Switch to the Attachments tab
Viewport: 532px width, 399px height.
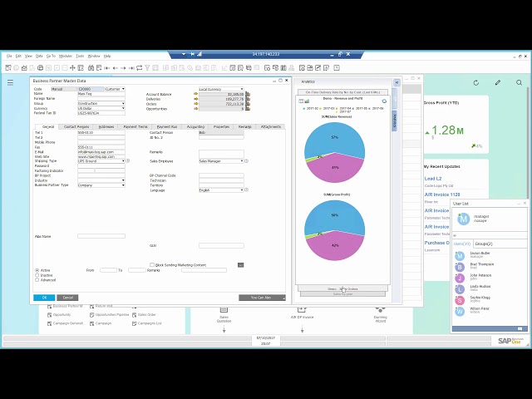pos(271,126)
